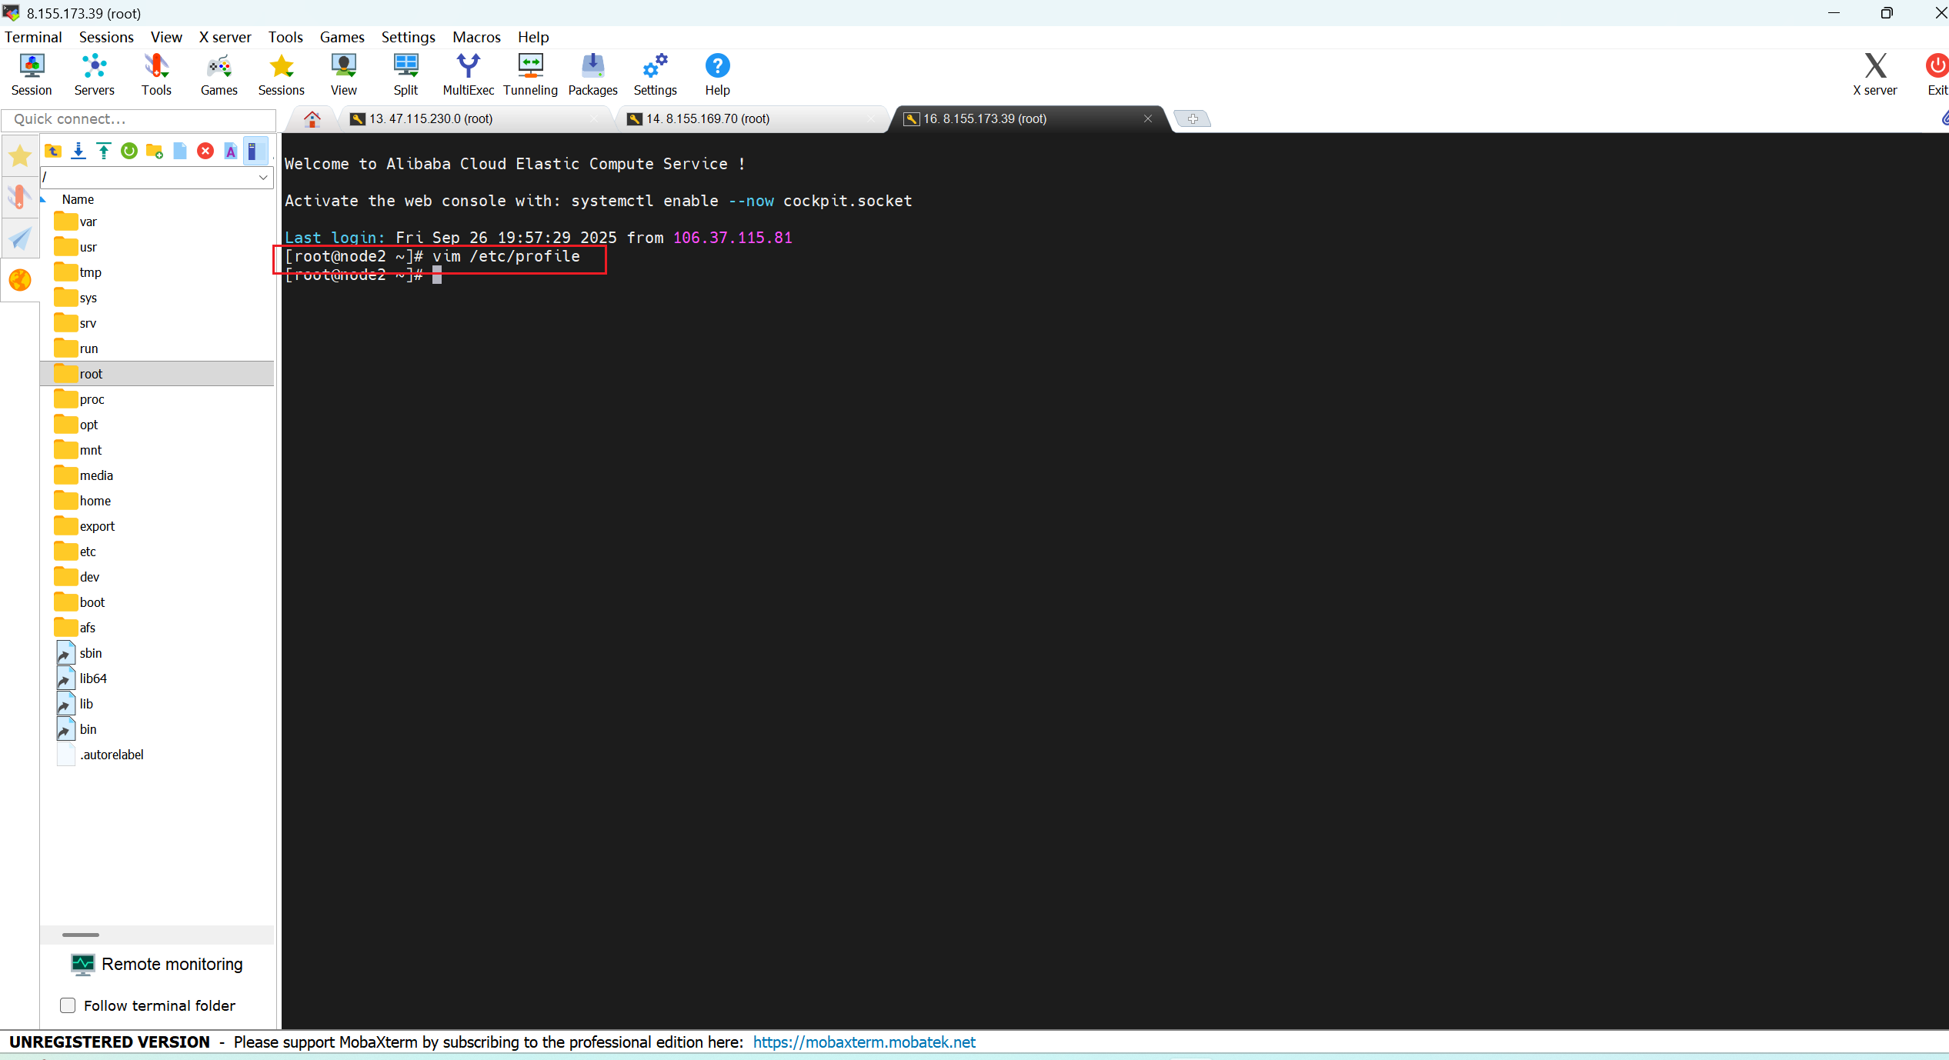The height and width of the screenshot is (1060, 1949).
Task: Open the Servers panel
Action: tap(93, 73)
